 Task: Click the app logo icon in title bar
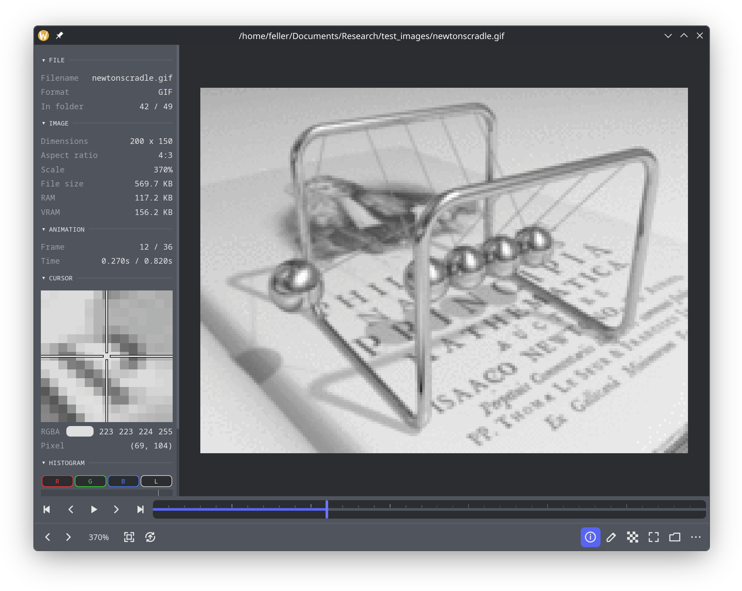43,36
